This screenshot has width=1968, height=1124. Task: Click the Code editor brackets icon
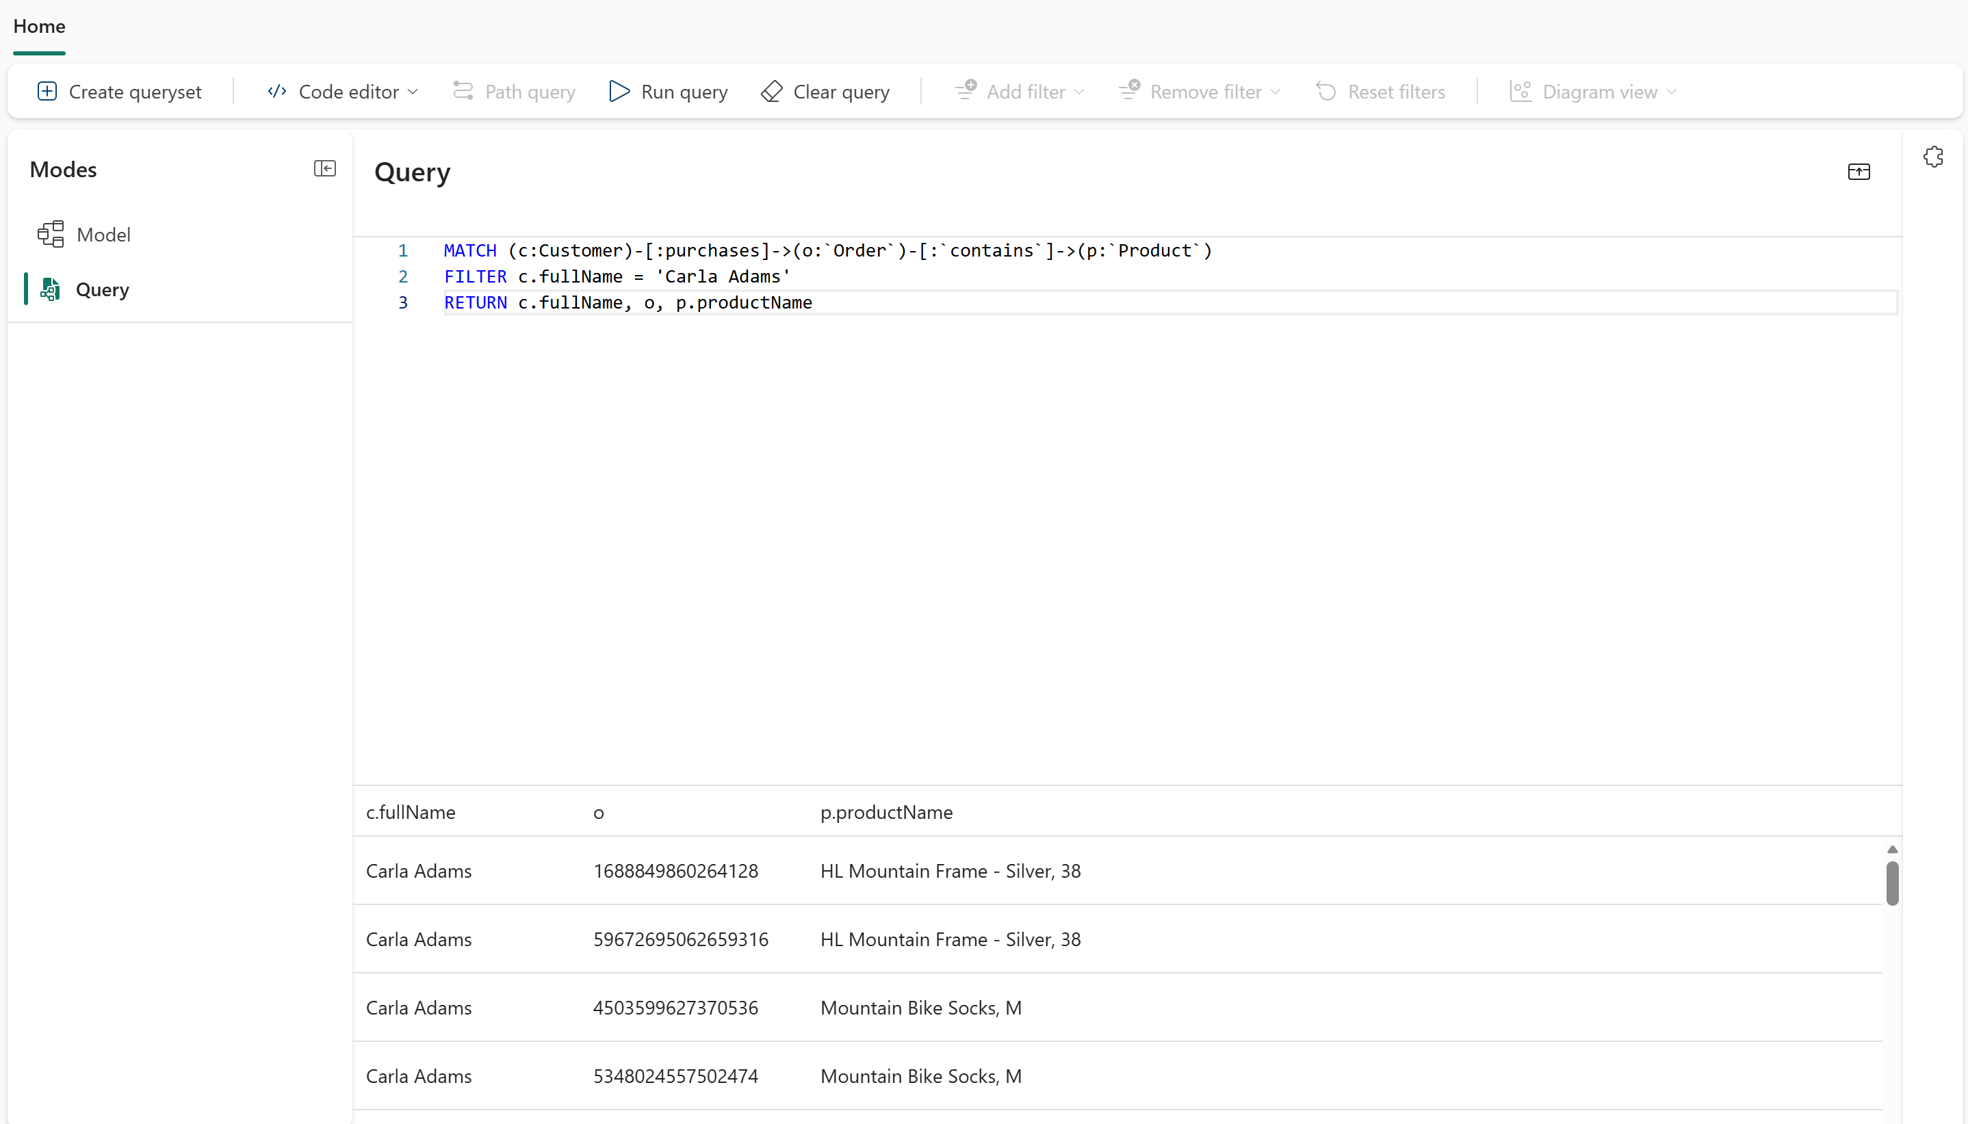276,91
